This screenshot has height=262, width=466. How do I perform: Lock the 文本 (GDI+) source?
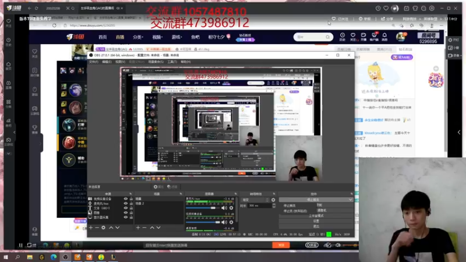click(131, 208)
